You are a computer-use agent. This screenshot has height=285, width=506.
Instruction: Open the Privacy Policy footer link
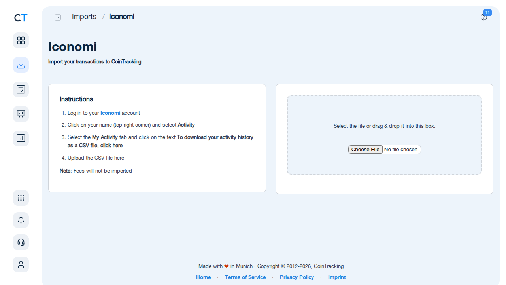tap(297, 277)
